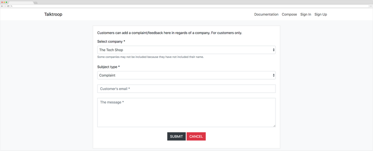Select the active browser tab

tap(21, 3)
